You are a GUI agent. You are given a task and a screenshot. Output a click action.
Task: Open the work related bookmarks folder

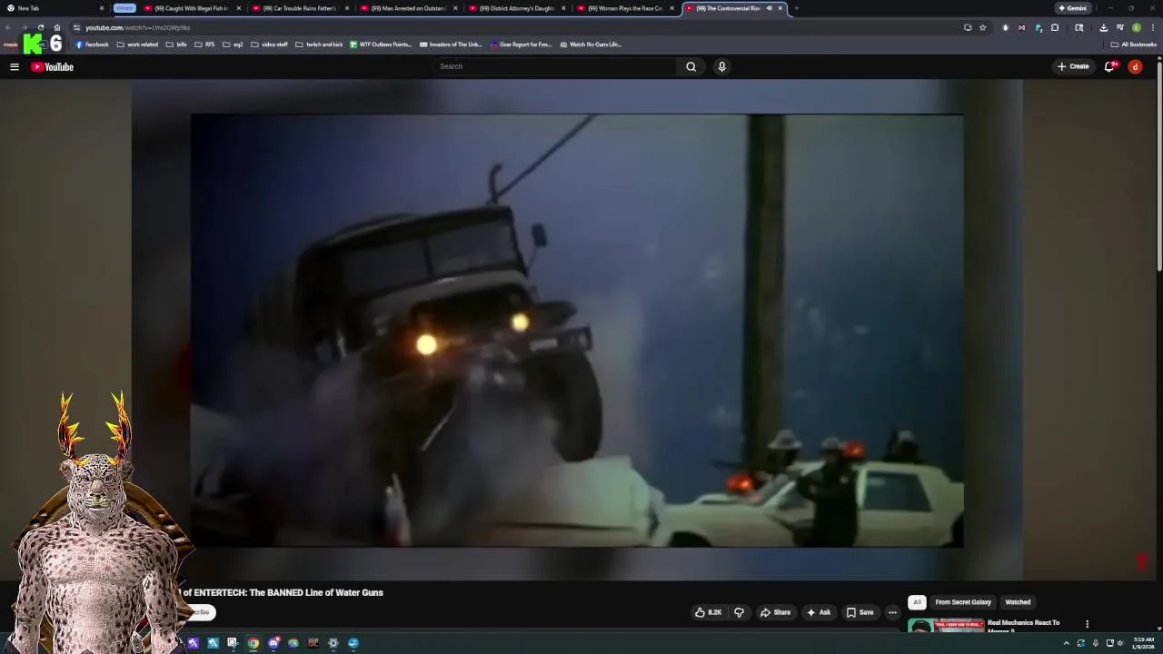click(136, 45)
